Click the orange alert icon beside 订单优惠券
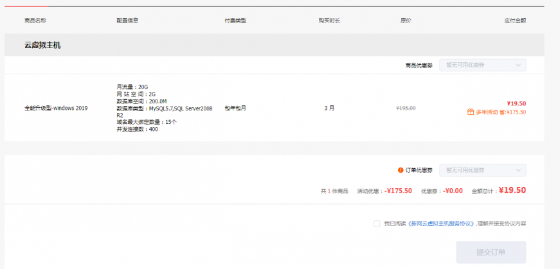The width and height of the screenshot is (560, 269). pos(401,170)
